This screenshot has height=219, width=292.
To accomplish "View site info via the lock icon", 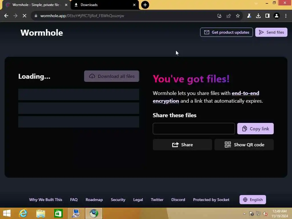I will click(36, 16).
